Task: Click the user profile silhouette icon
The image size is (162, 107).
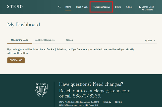Action: click(140, 7)
